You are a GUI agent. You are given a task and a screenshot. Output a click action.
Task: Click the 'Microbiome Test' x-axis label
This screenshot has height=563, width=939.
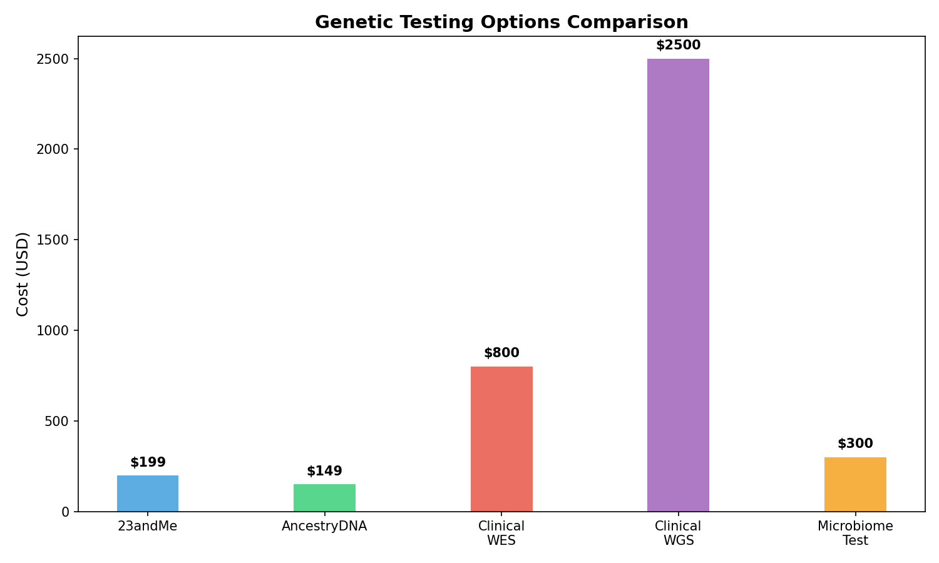point(855,534)
